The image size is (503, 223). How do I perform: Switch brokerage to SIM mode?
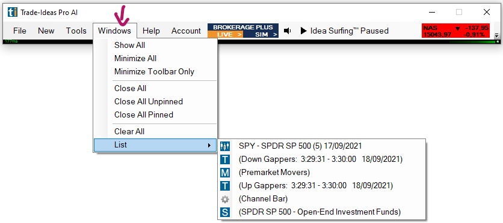[x=261, y=35]
